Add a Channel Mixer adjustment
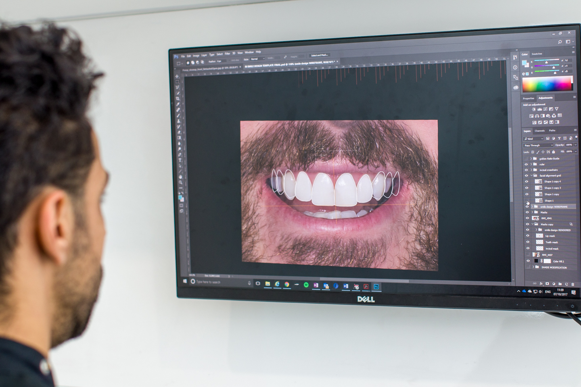 tap(554, 116)
